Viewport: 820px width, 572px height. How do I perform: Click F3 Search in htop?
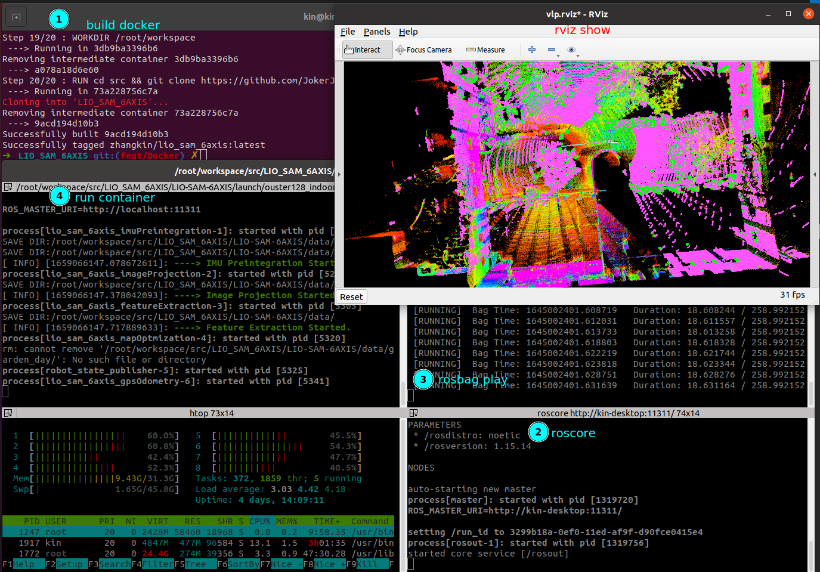(110, 564)
